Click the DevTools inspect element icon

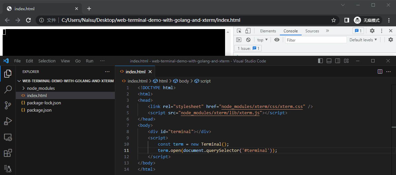point(239,31)
